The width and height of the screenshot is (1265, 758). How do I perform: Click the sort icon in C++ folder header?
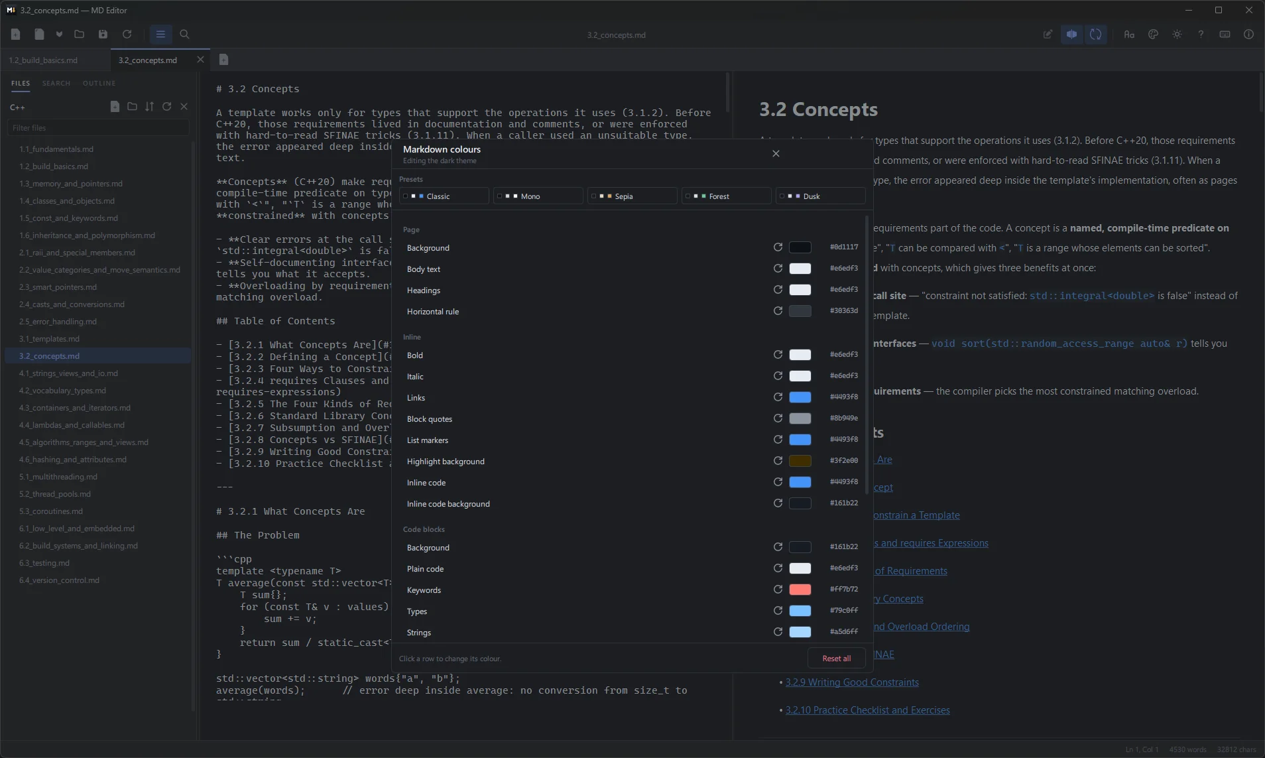tap(149, 107)
